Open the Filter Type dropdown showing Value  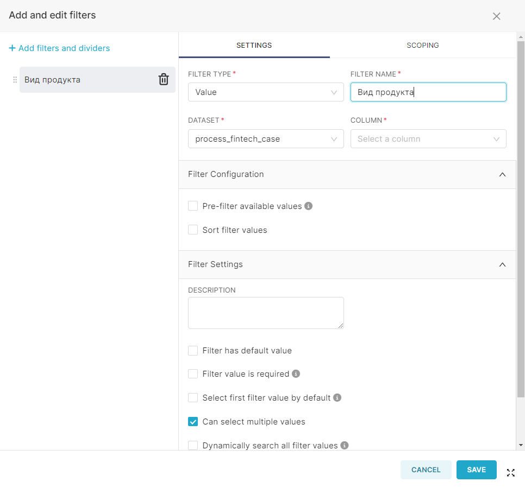point(266,92)
